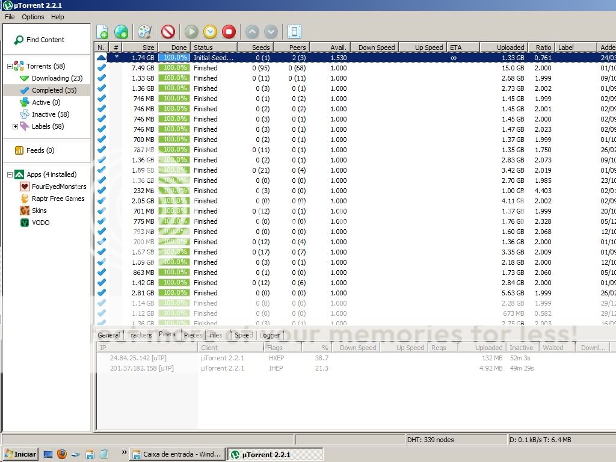616x462 pixels.
Task: Switch to the Files tab
Action: 216,335
